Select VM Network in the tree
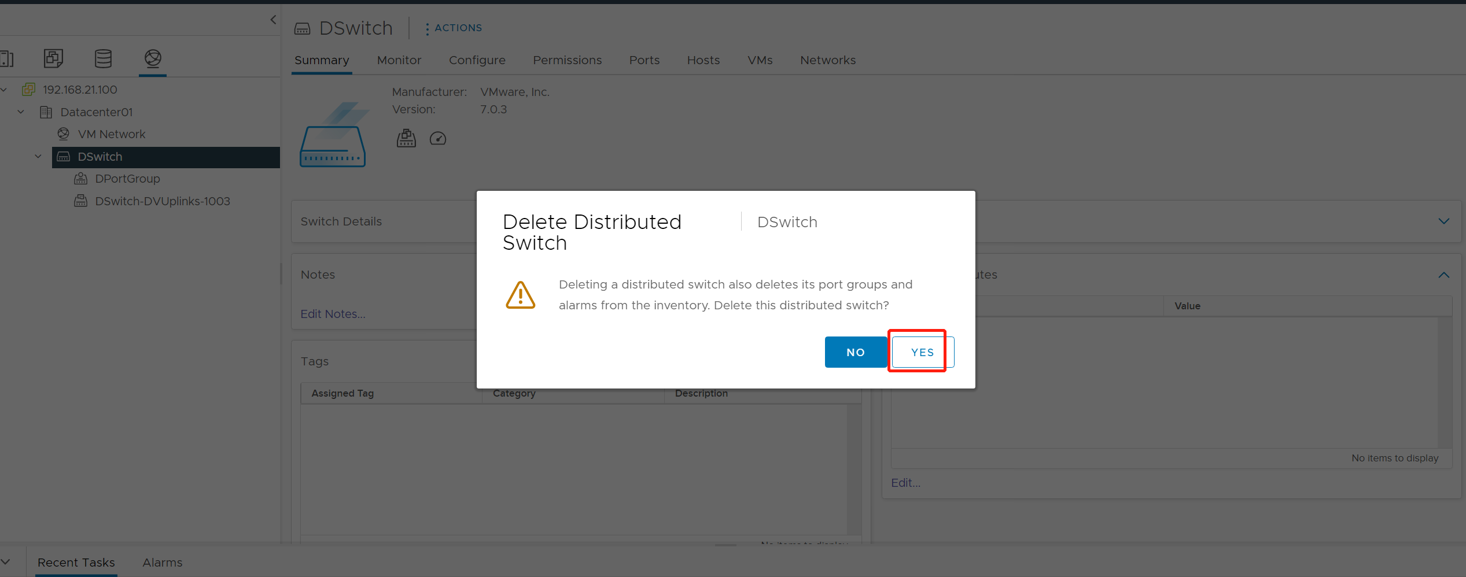 [112, 134]
